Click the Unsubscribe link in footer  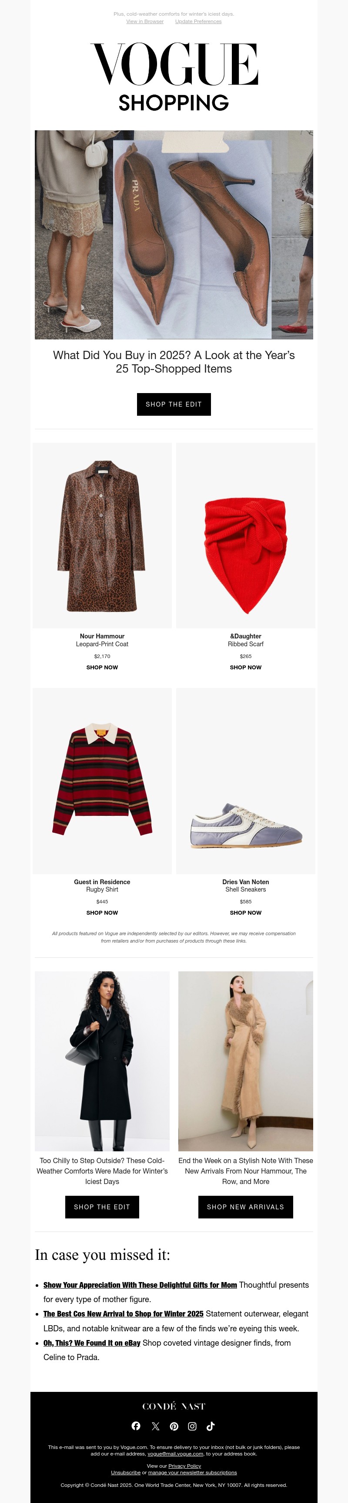126,1472
